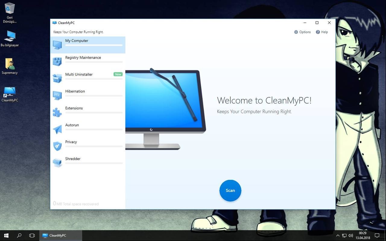This screenshot has width=386, height=241.
Task: Click the Autorun paper plane icon
Action: tap(57, 129)
